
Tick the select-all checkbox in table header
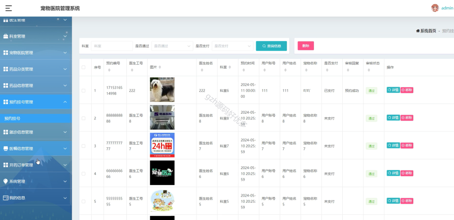[x=83, y=67]
